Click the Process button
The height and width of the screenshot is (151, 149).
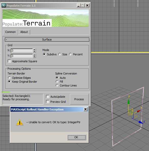[x=79, y=99]
